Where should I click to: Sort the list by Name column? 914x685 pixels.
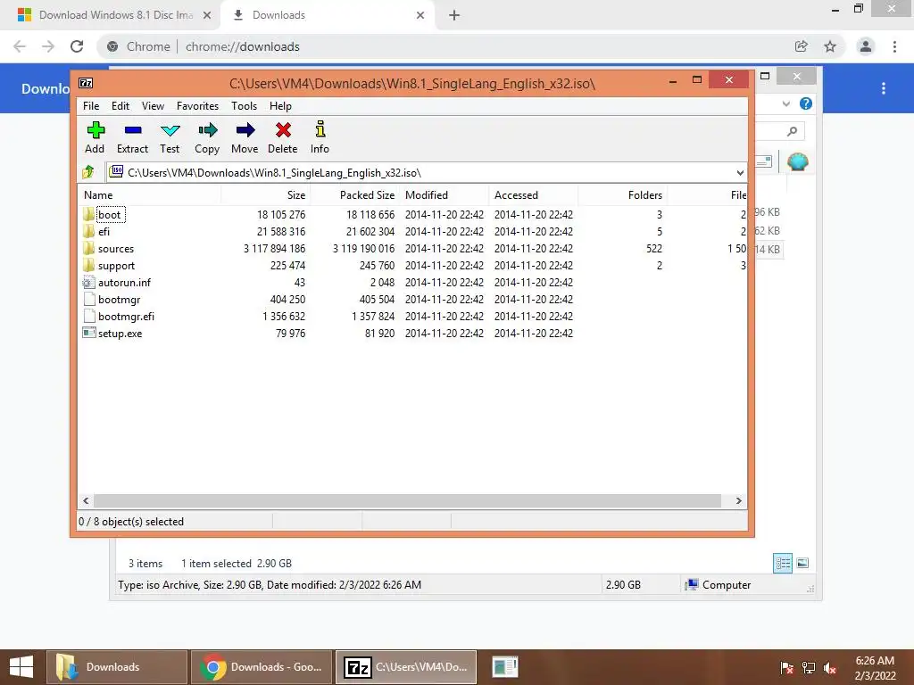(149, 195)
